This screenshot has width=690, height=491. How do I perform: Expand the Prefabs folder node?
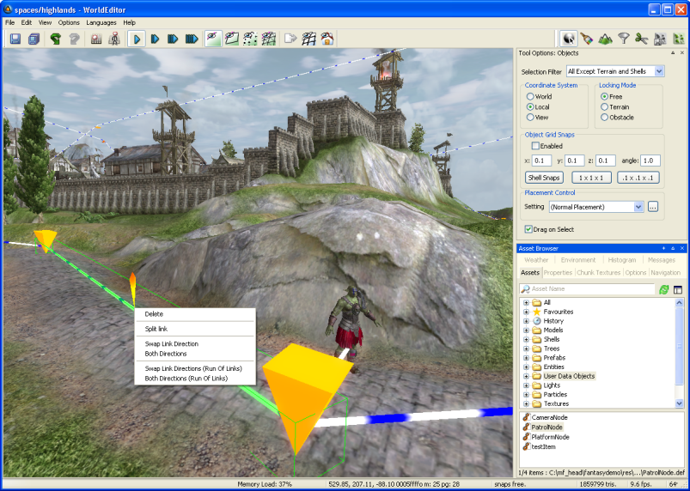526,358
